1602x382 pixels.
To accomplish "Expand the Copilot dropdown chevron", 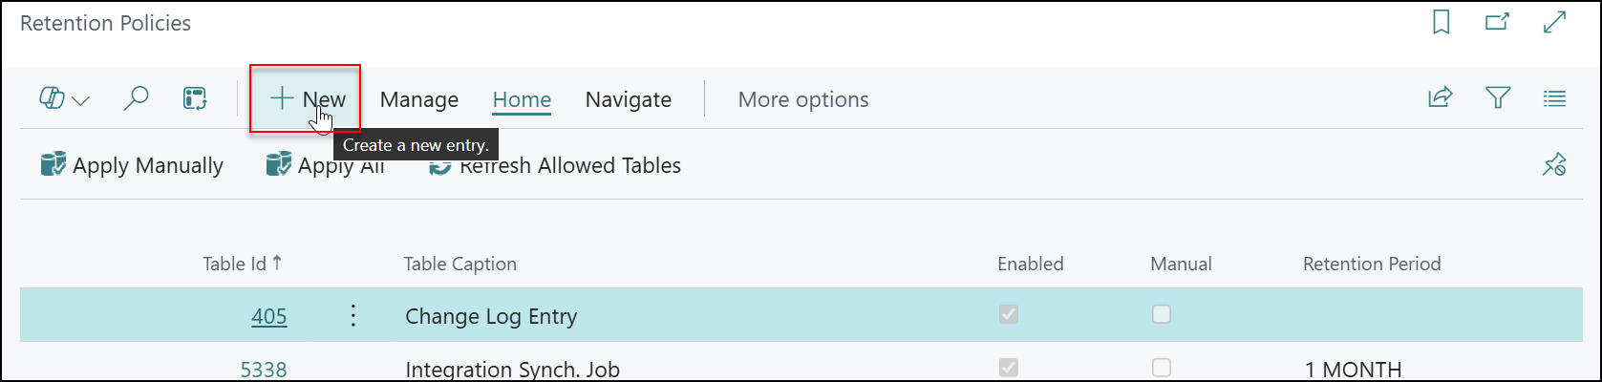I will [80, 100].
